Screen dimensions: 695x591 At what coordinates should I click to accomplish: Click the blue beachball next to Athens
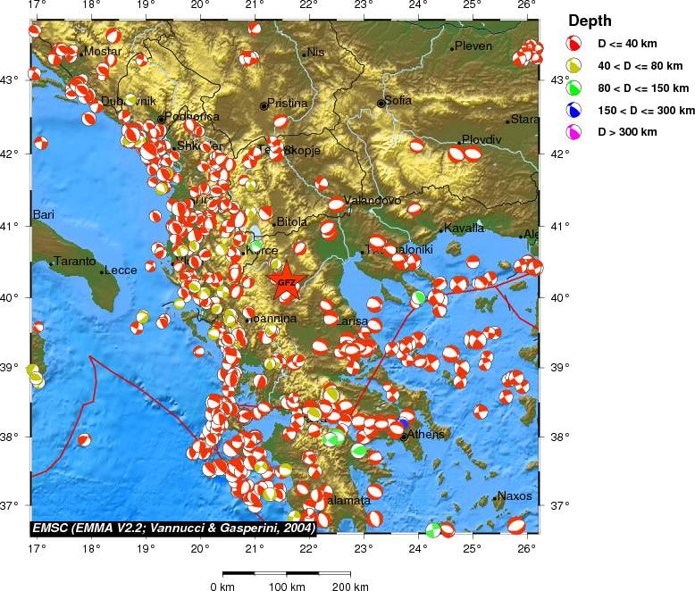403,423
